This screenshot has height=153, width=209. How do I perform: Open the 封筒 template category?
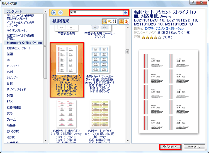[9, 95]
